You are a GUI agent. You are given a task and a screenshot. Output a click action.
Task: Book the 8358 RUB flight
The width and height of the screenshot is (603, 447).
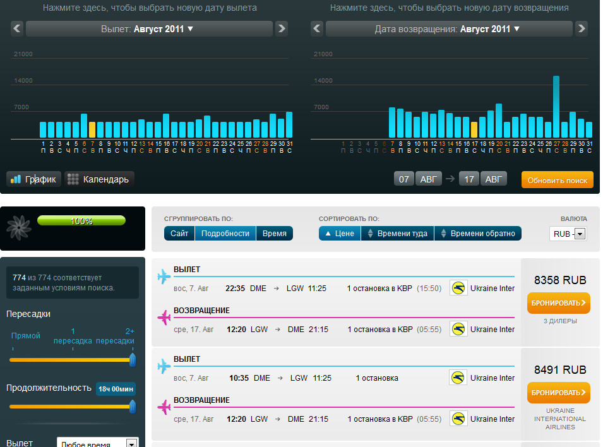(x=558, y=303)
